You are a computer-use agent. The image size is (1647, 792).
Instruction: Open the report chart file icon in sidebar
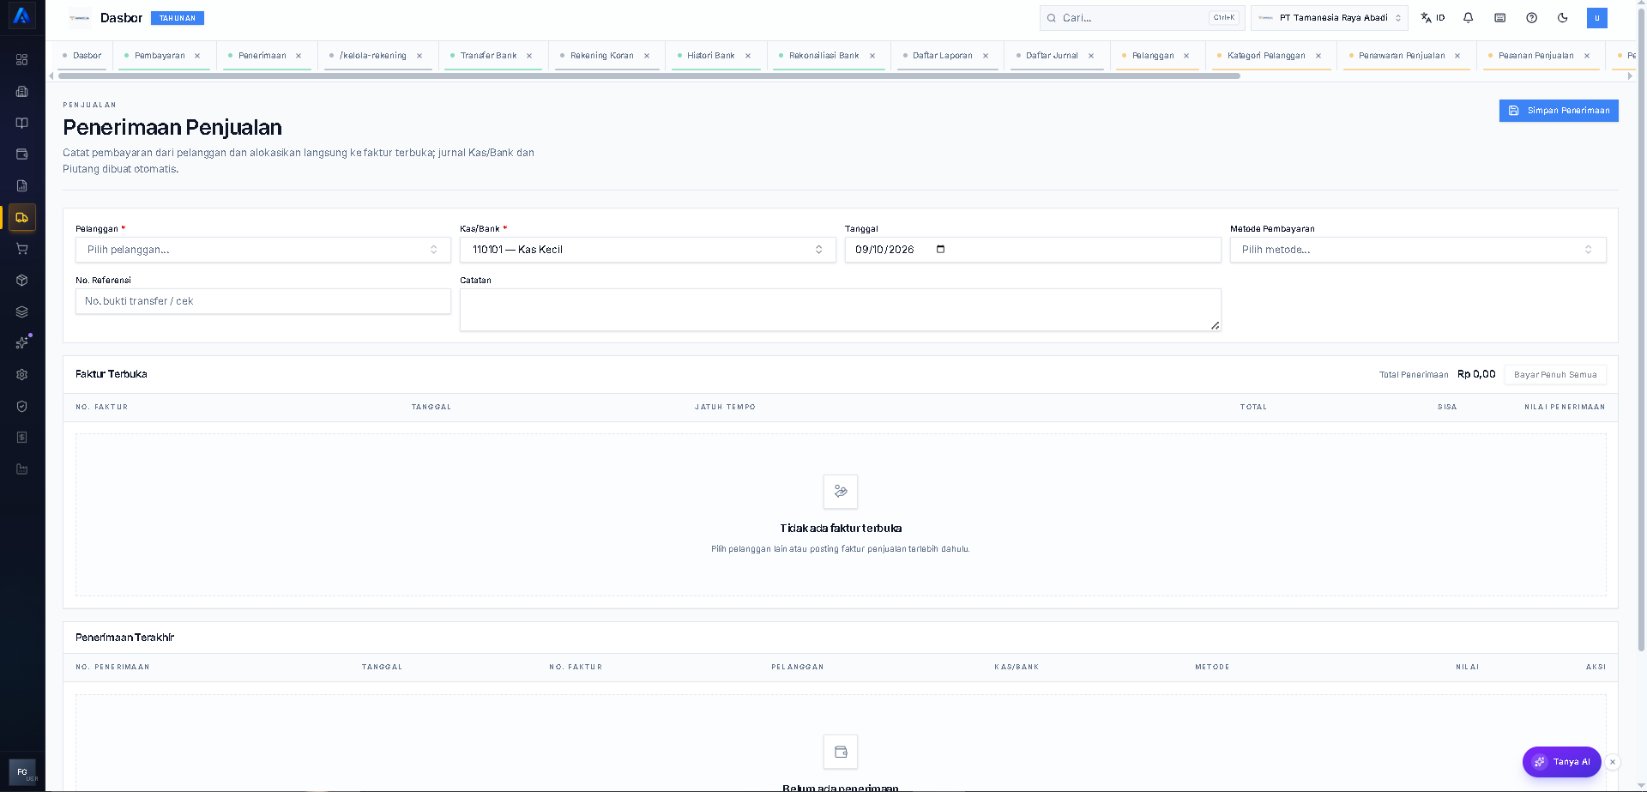(22, 186)
